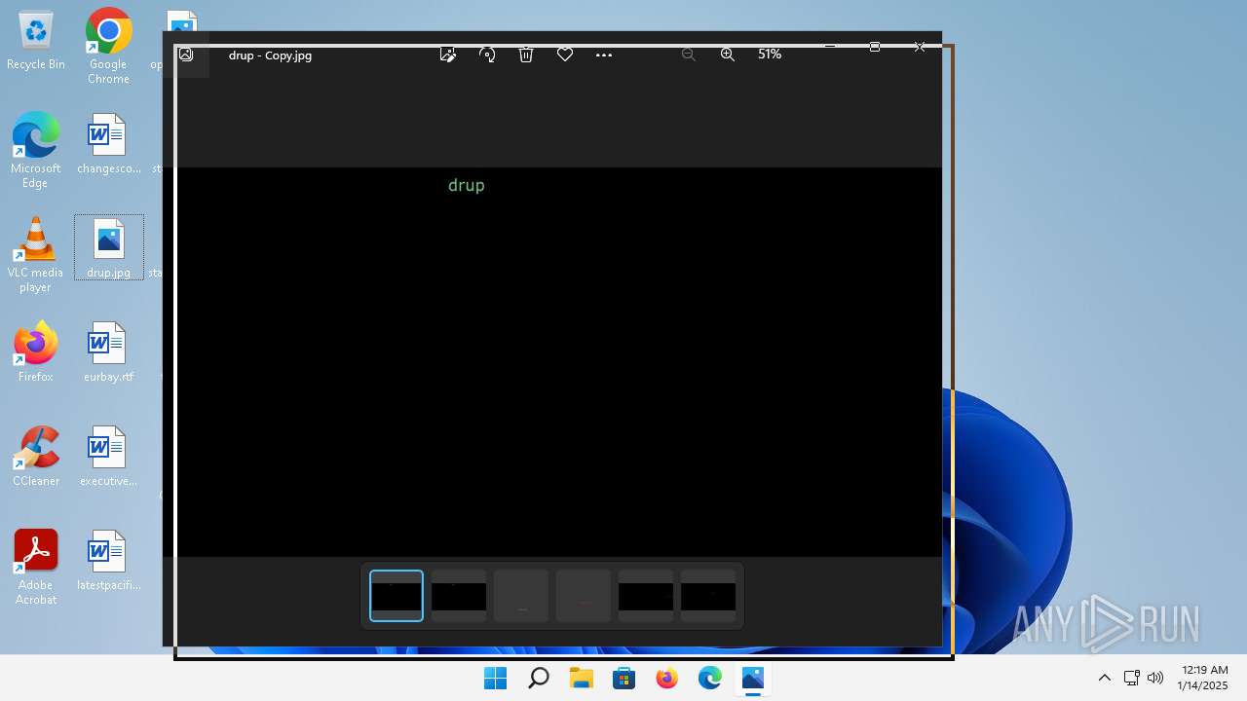Launch Microsoft Edge from the taskbar

tap(709, 678)
